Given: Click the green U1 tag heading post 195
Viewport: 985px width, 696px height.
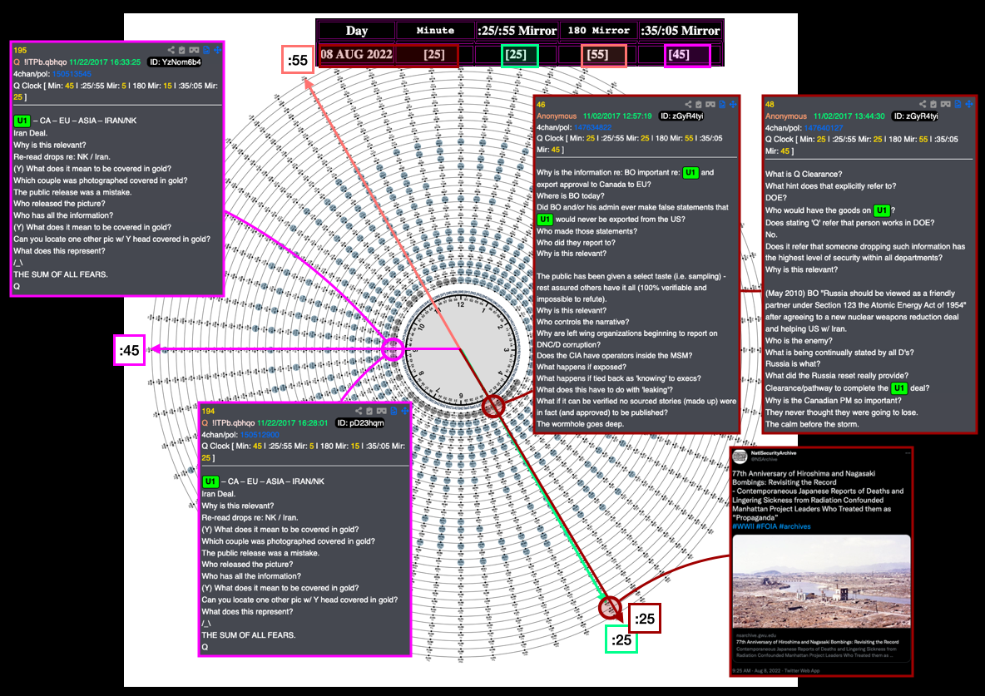Looking at the screenshot, I should 22,121.
